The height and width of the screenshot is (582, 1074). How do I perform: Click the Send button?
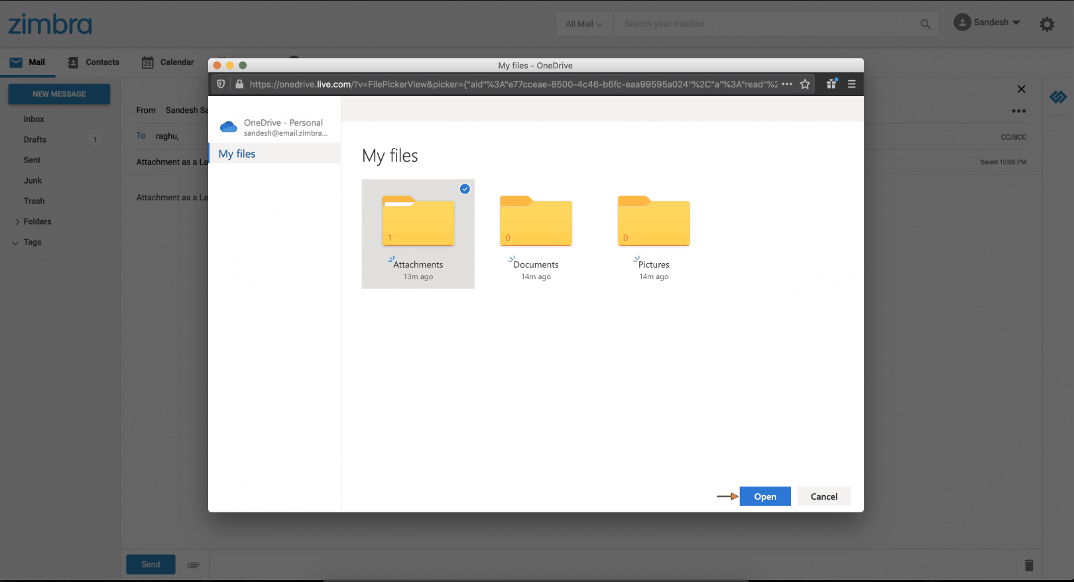click(x=150, y=565)
